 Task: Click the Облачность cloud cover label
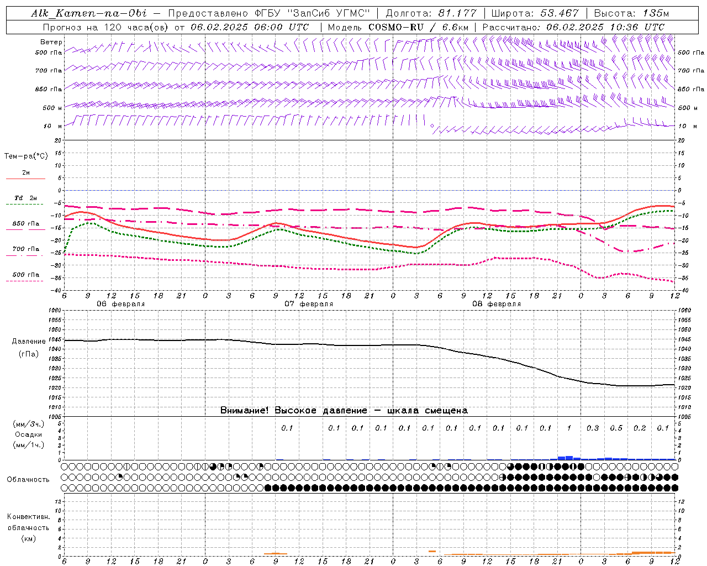click(x=28, y=479)
